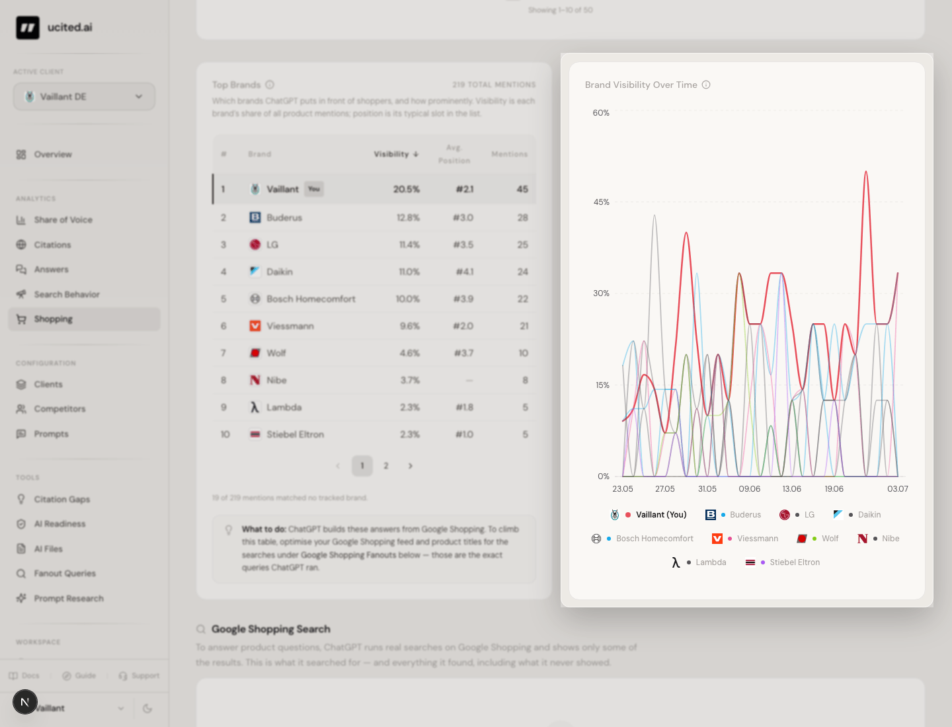
Task: Open the Docs link
Action: point(24,676)
